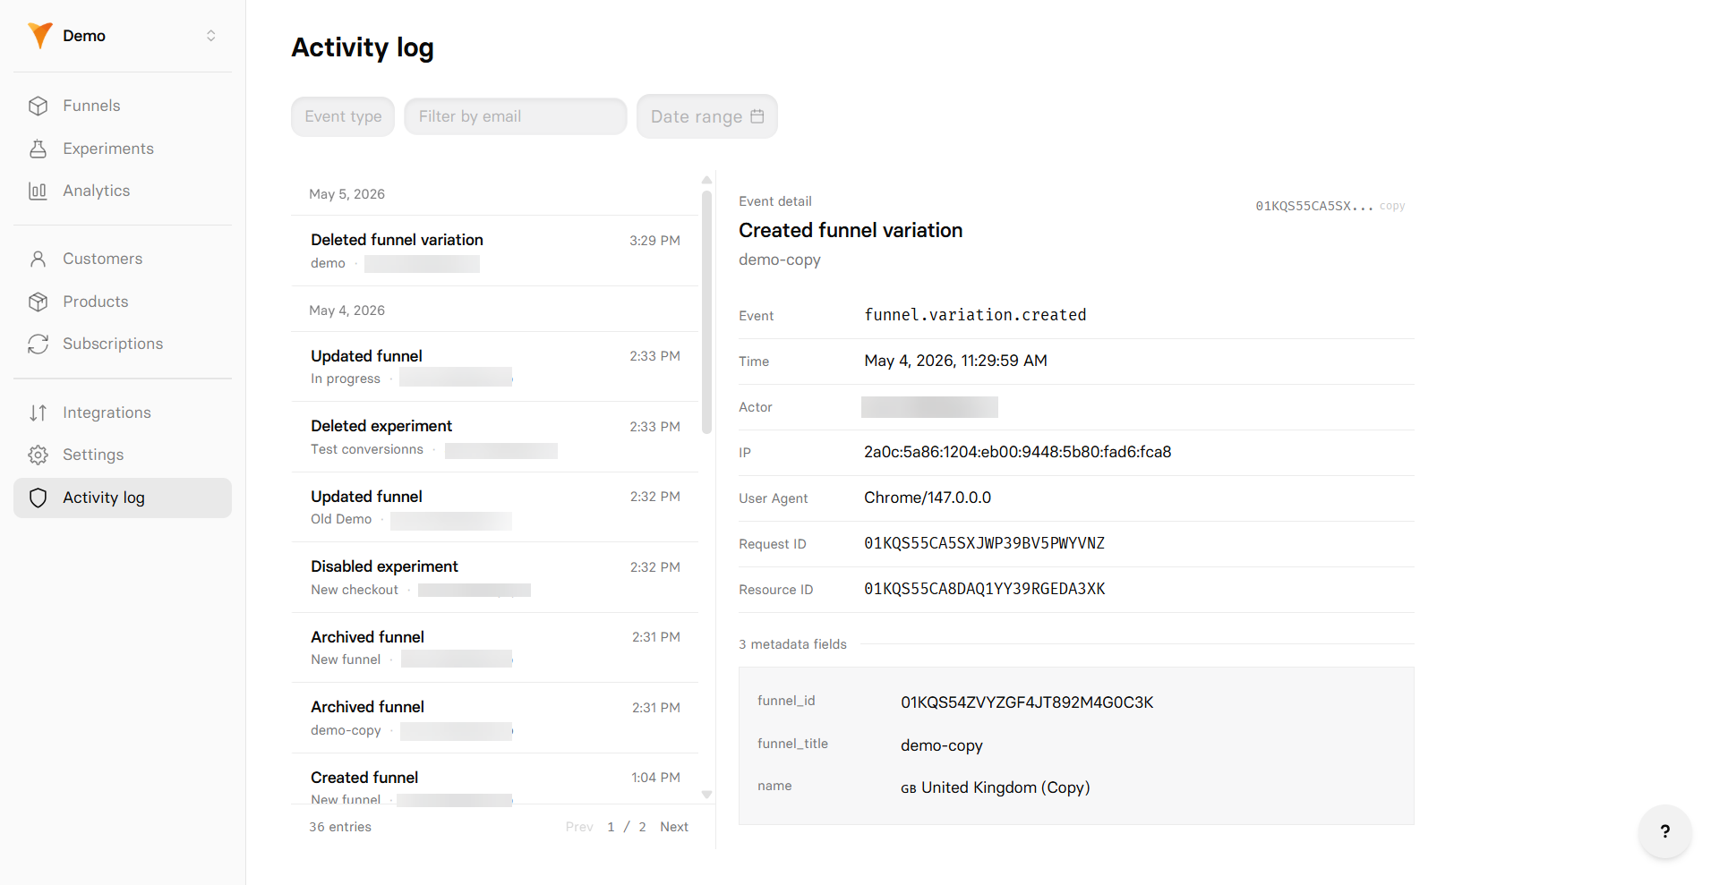Viewport: 1719px width, 885px height.
Task: Open the Event type filter dropdown
Action: point(343,116)
